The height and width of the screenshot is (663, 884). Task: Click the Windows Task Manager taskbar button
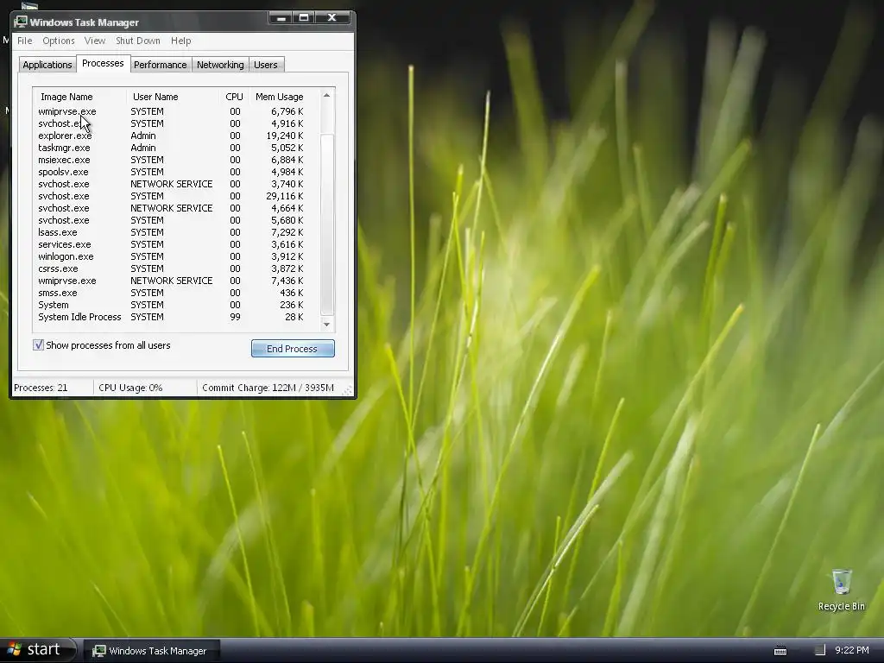(150, 651)
